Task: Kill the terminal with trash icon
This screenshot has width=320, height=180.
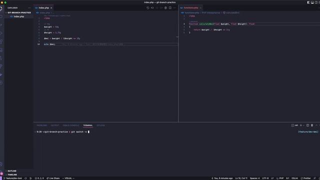Action: click(x=312, y=125)
